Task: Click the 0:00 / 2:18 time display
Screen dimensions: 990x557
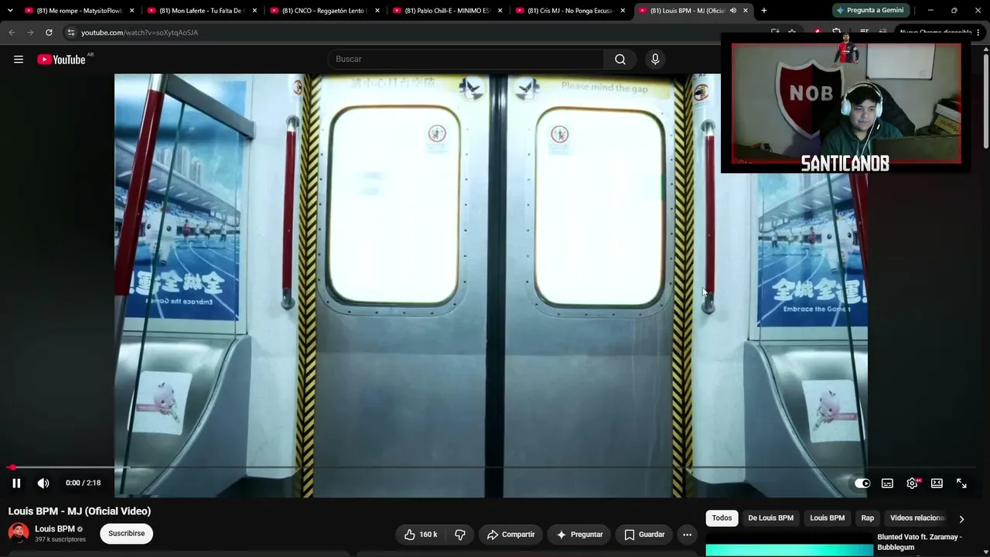Action: coord(83,483)
